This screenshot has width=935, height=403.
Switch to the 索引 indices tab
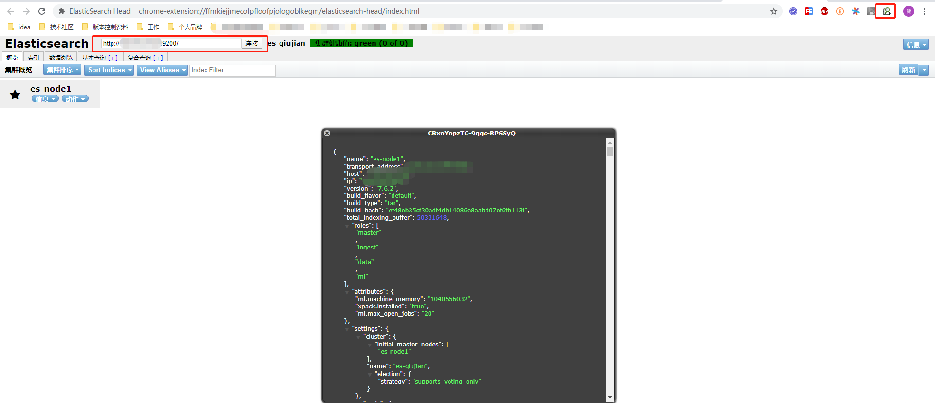34,58
